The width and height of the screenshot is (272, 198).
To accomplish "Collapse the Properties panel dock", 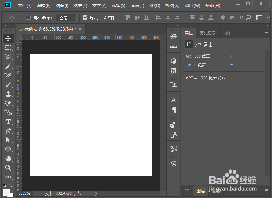I will pyautogui.click(x=267, y=26).
